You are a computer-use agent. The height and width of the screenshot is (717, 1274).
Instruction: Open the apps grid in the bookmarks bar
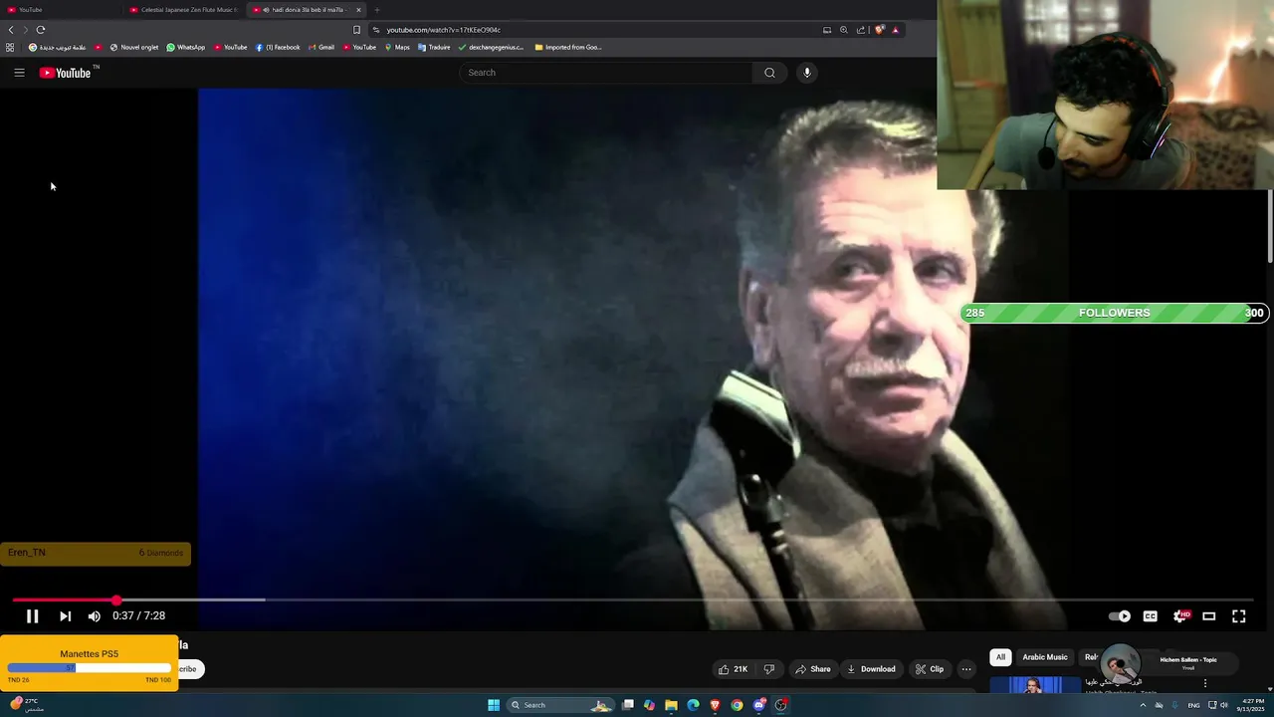[x=10, y=47]
